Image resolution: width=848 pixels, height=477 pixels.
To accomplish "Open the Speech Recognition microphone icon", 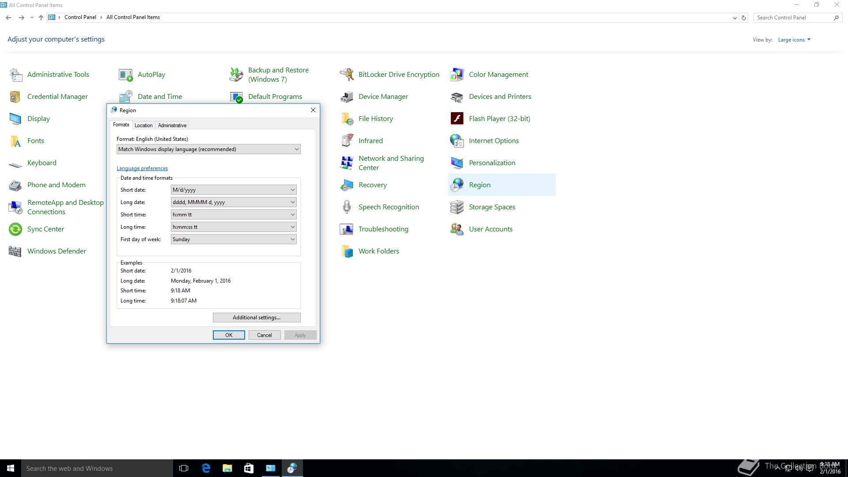I will coord(347,207).
